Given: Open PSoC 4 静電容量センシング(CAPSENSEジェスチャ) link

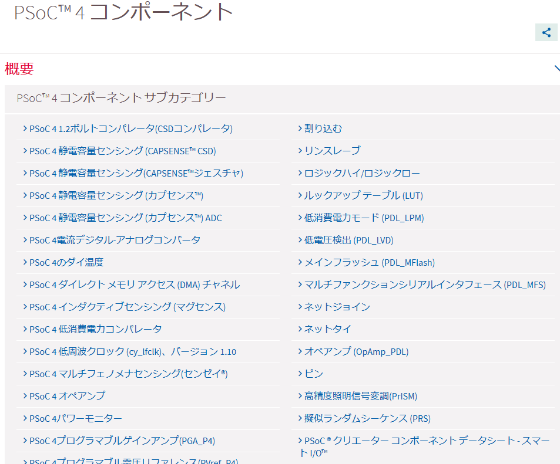Looking at the screenshot, I should click(136, 173).
